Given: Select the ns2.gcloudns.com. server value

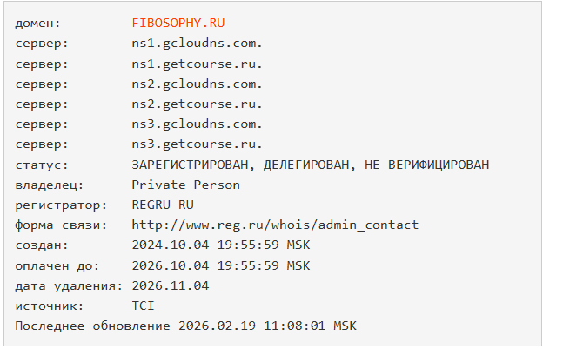Looking at the screenshot, I should click(197, 84).
